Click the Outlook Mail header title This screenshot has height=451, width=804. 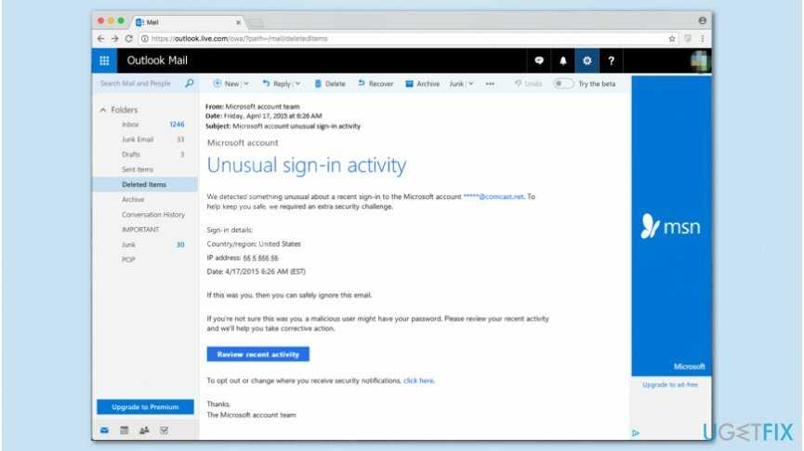157,60
